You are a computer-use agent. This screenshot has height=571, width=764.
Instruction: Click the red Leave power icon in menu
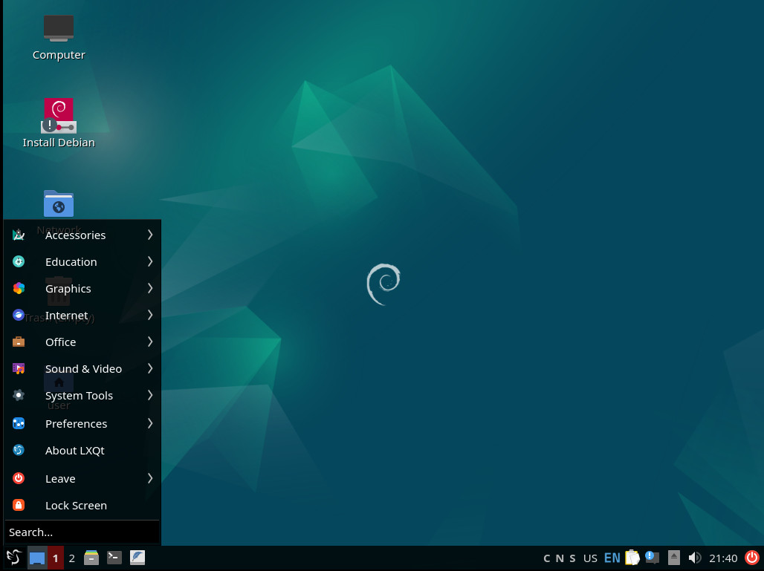pos(19,479)
